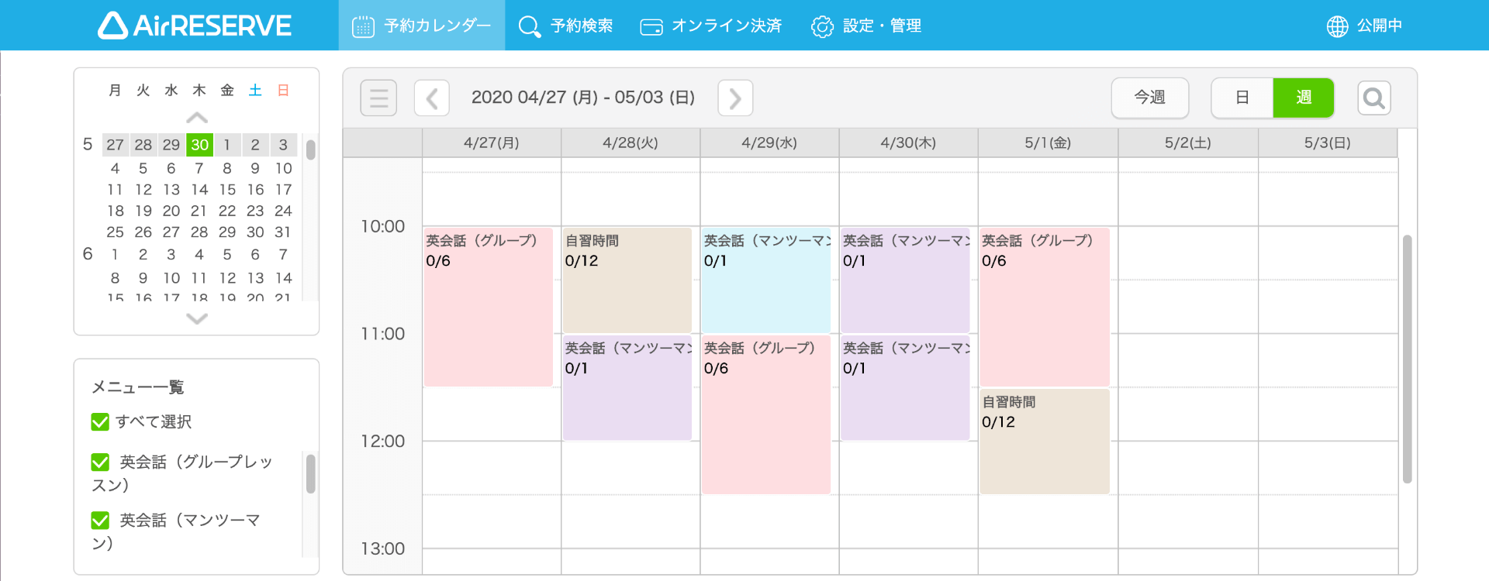Image resolution: width=1489 pixels, height=581 pixels.
Task: Open 設定・管理 using the gear icon
Action: pos(821,25)
